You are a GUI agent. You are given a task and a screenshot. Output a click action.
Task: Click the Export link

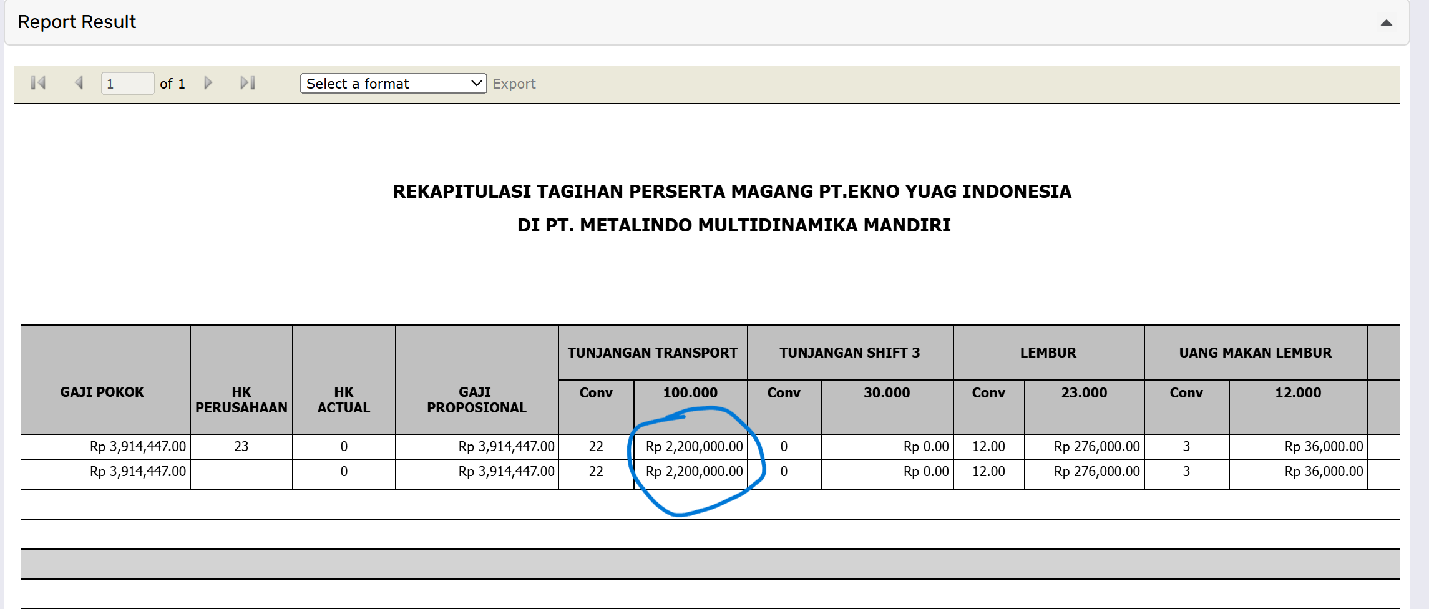point(514,84)
